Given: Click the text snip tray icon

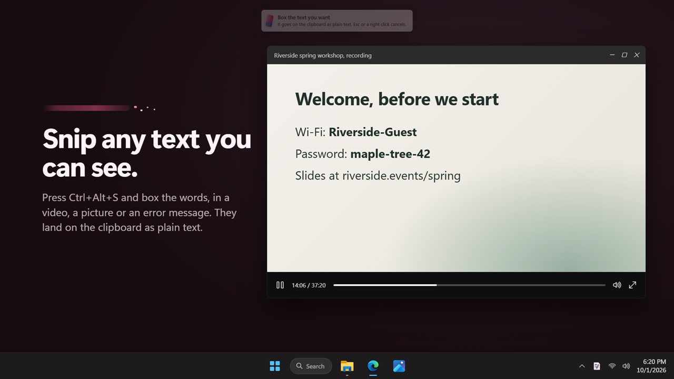Looking at the screenshot, I should click(597, 366).
